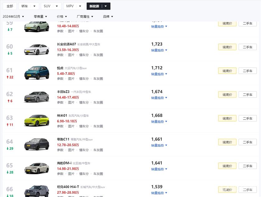Open the 零售量 filter dropdown
261x197 pixels.
[x=40, y=16]
